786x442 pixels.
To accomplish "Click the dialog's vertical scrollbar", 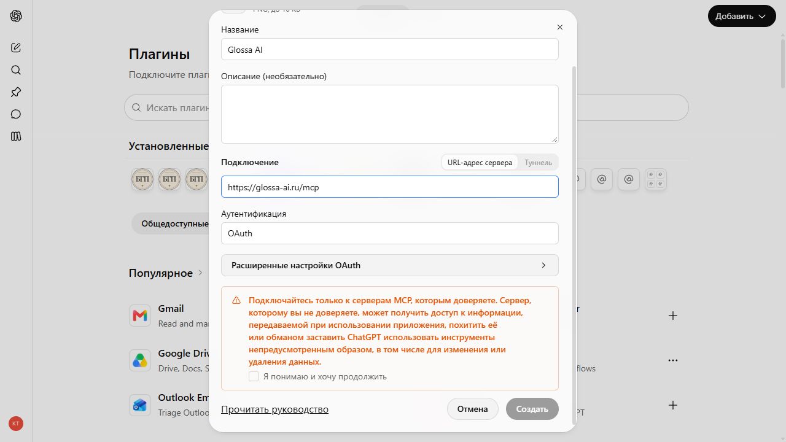I will click(x=574, y=246).
